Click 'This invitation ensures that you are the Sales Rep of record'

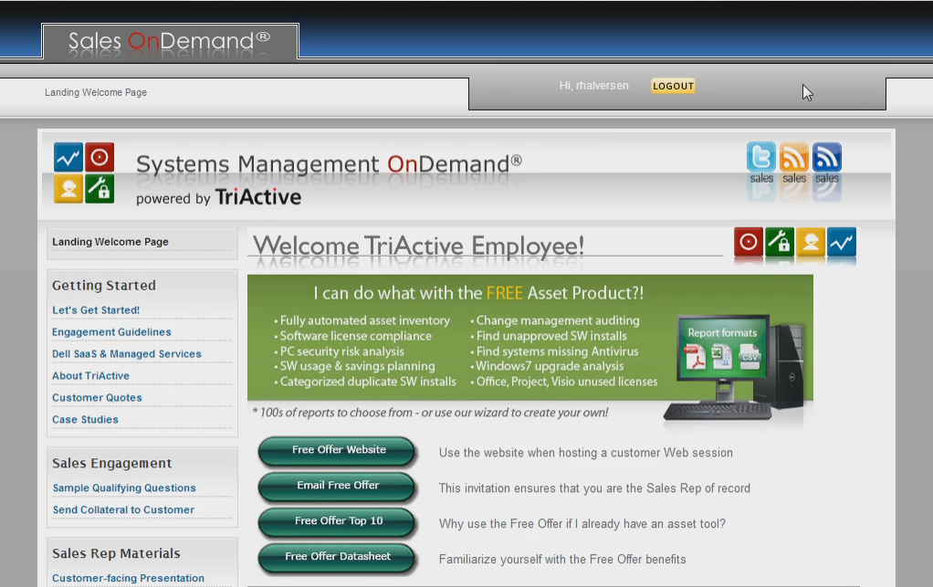[x=594, y=488]
